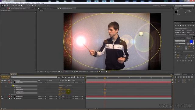Click Mask 1 yellow color swatch
Screen dimensions: 195x110
pyautogui.click(x=13, y=86)
